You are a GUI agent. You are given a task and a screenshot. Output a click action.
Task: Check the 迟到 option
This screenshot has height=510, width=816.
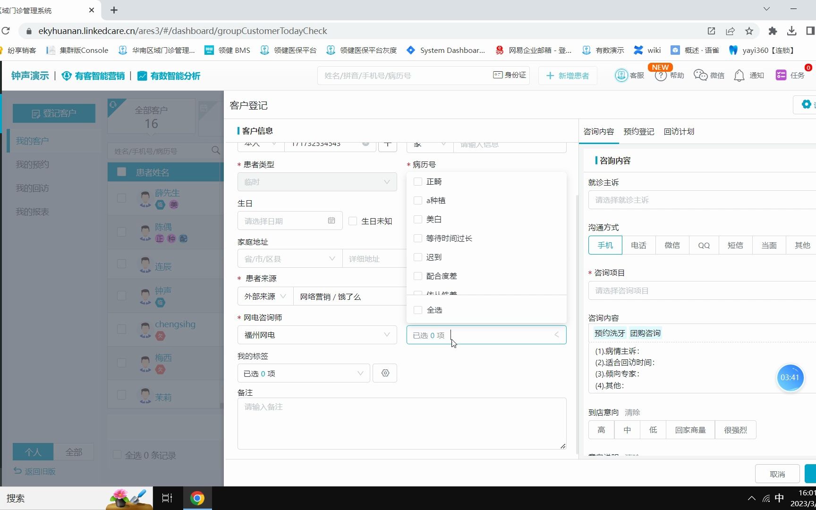pos(418,257)
